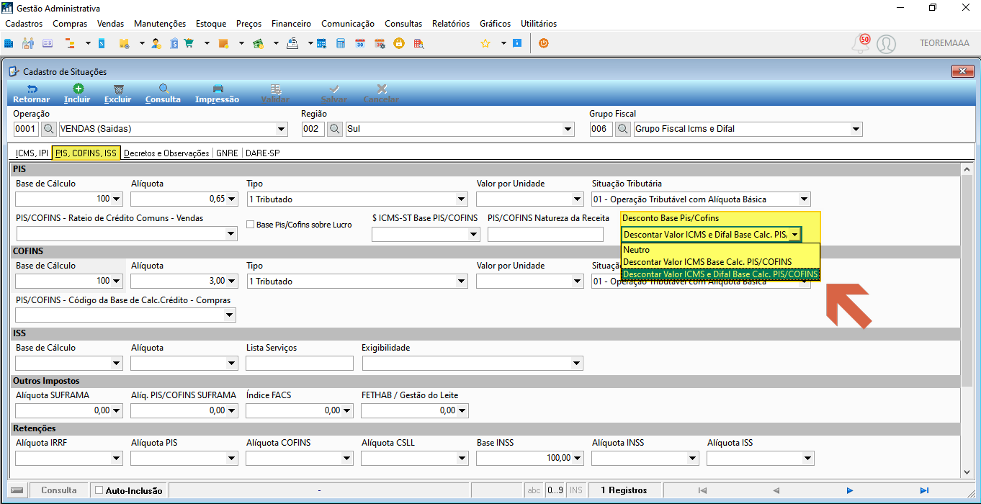The height and width of the screenshot is (504, 981).
Task: Select Descontar Valor ICMS Base Calc. PIS/COFINS option
Action: [720, 262]
